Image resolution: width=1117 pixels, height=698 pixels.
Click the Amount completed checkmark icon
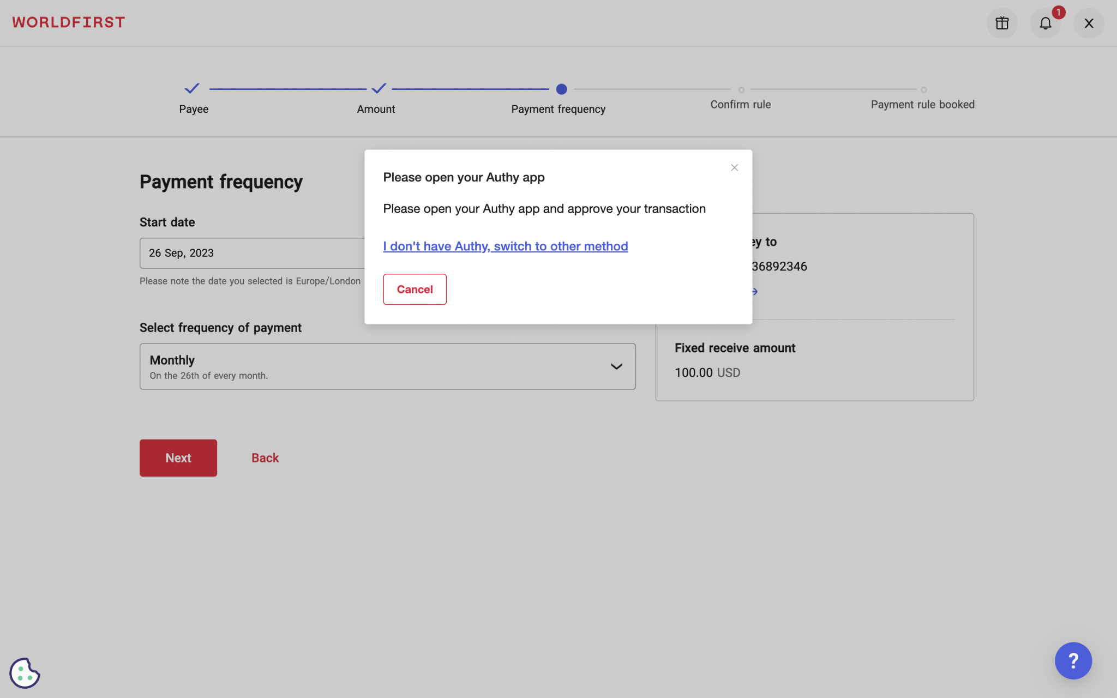(379, 89)
